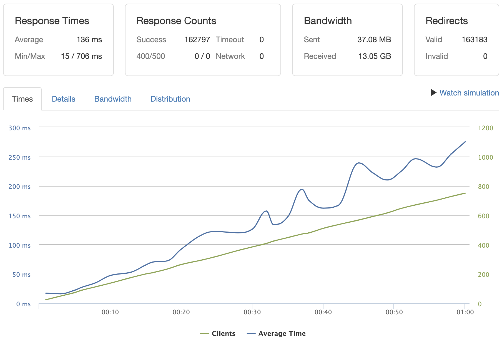Image resolution: width=502 pixels, height=352 pixels.
Task: Click the Timeout label
Action: click(230, 40)
